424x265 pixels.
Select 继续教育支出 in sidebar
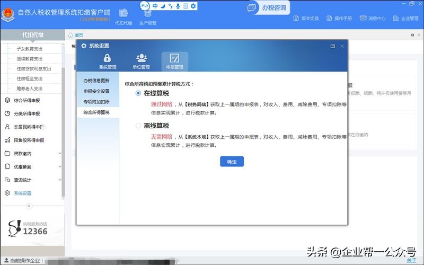30,59
